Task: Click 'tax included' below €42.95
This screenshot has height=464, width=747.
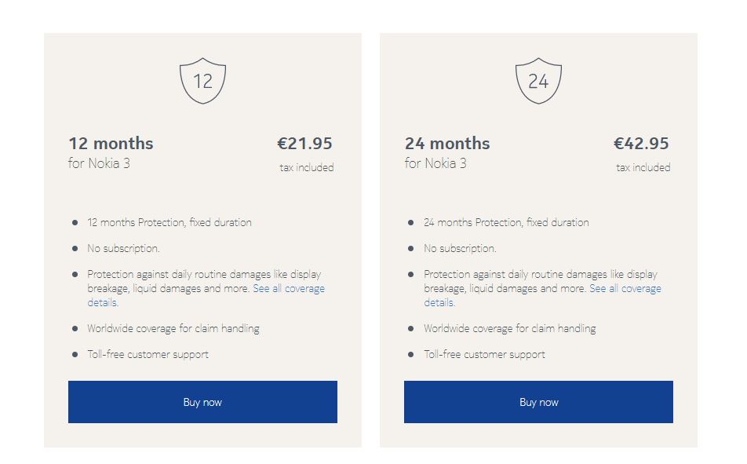Action: [643, 167]
